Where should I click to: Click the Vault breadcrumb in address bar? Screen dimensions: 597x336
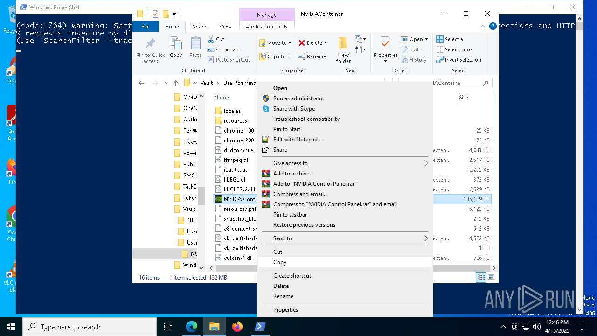point(206,83)
